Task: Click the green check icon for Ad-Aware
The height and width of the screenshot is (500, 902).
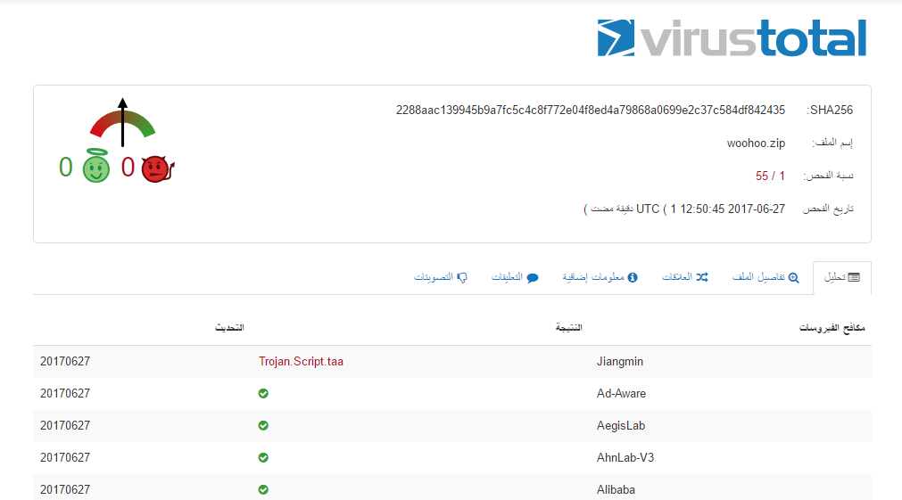Action: 263,394
